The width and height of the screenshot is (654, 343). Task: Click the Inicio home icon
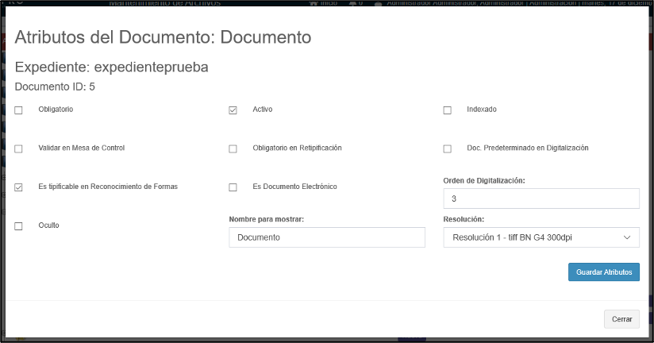pos(314,3)
